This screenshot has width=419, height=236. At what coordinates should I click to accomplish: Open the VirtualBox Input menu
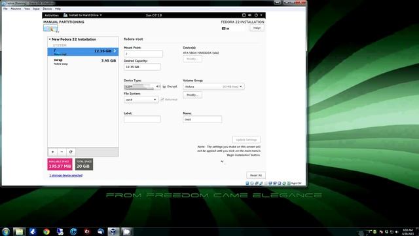pos(37,9)
